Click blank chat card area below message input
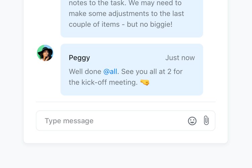Screen dimensions: 252x168 pos(126,137)
